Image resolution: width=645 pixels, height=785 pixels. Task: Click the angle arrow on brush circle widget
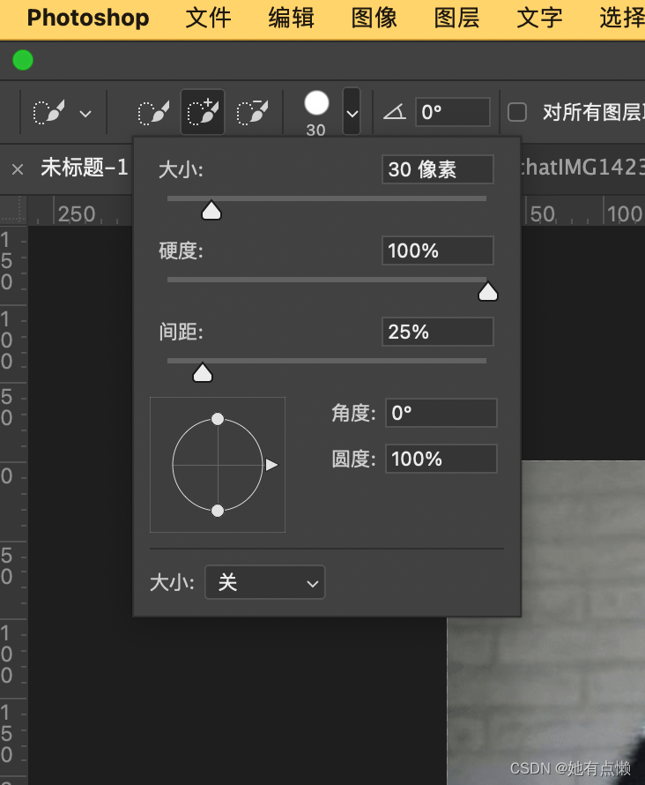(x=271, y=465)
